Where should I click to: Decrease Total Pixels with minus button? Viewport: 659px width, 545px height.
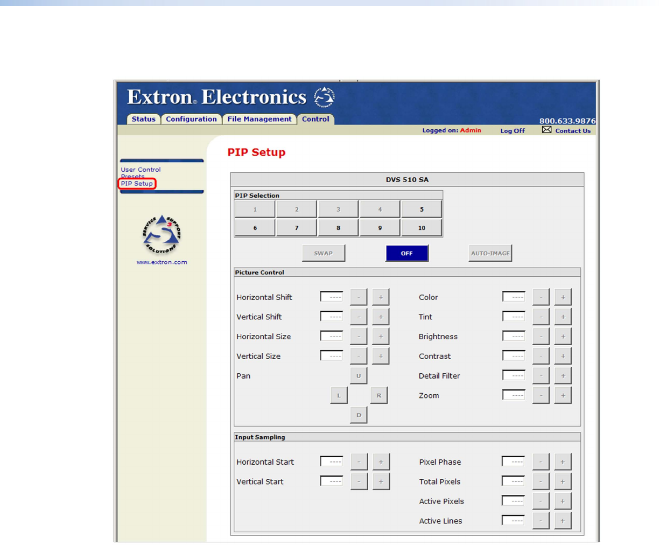[x=541, y=481]
